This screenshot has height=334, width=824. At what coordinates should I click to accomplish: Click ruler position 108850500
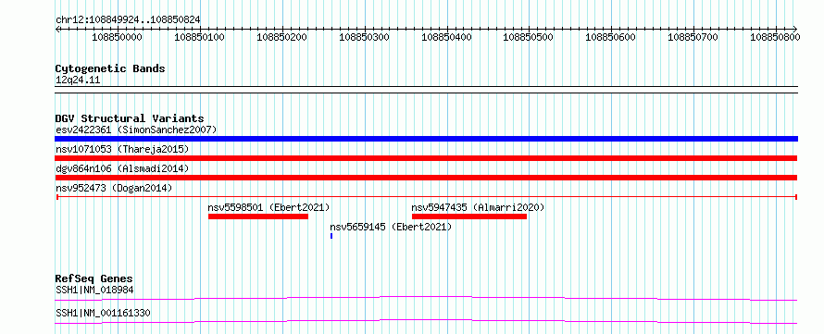tap(529, 37)
